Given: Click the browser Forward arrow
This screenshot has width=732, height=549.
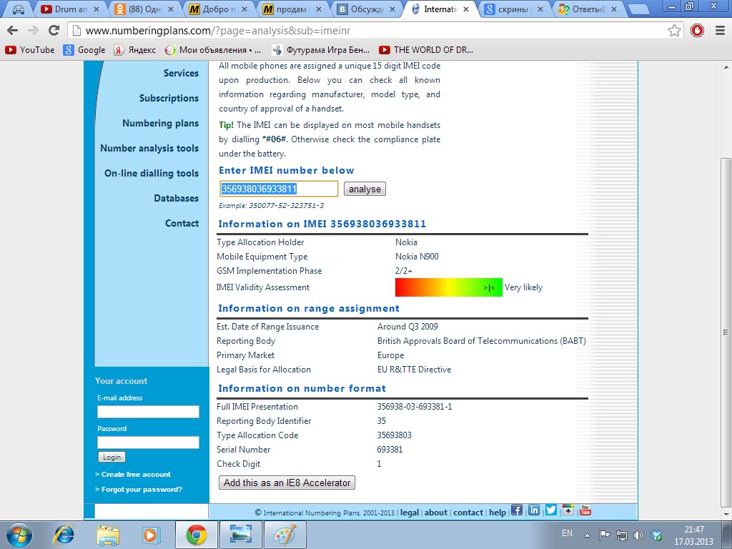Looking at the screenshot, I should tap(33, 31).
